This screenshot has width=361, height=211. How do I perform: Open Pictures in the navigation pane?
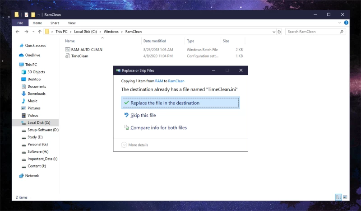coord(34,108)
